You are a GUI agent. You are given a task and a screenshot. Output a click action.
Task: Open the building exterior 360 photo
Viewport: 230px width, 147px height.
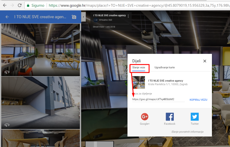click(40, 102)
